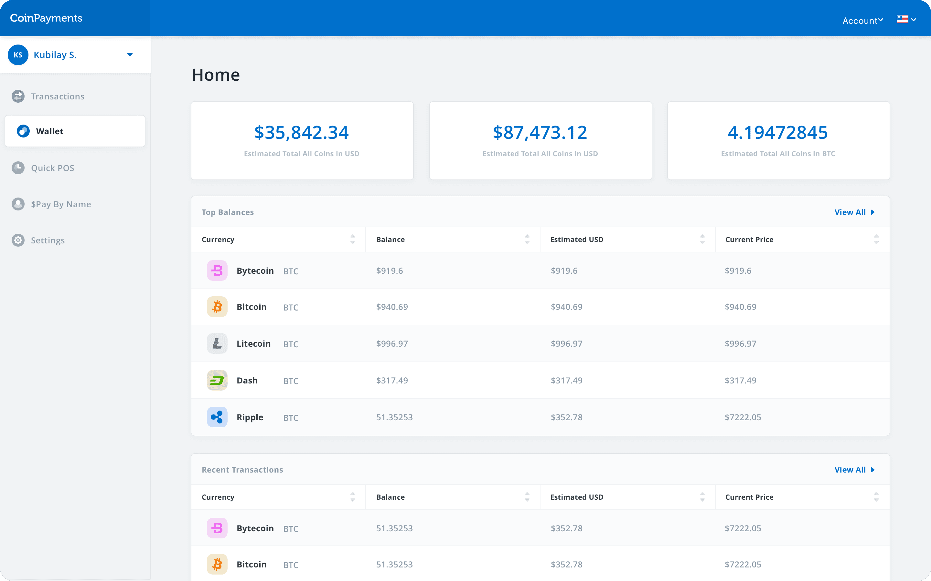
Task: Open the $87,473.12 total USD card
Action: 540,141
